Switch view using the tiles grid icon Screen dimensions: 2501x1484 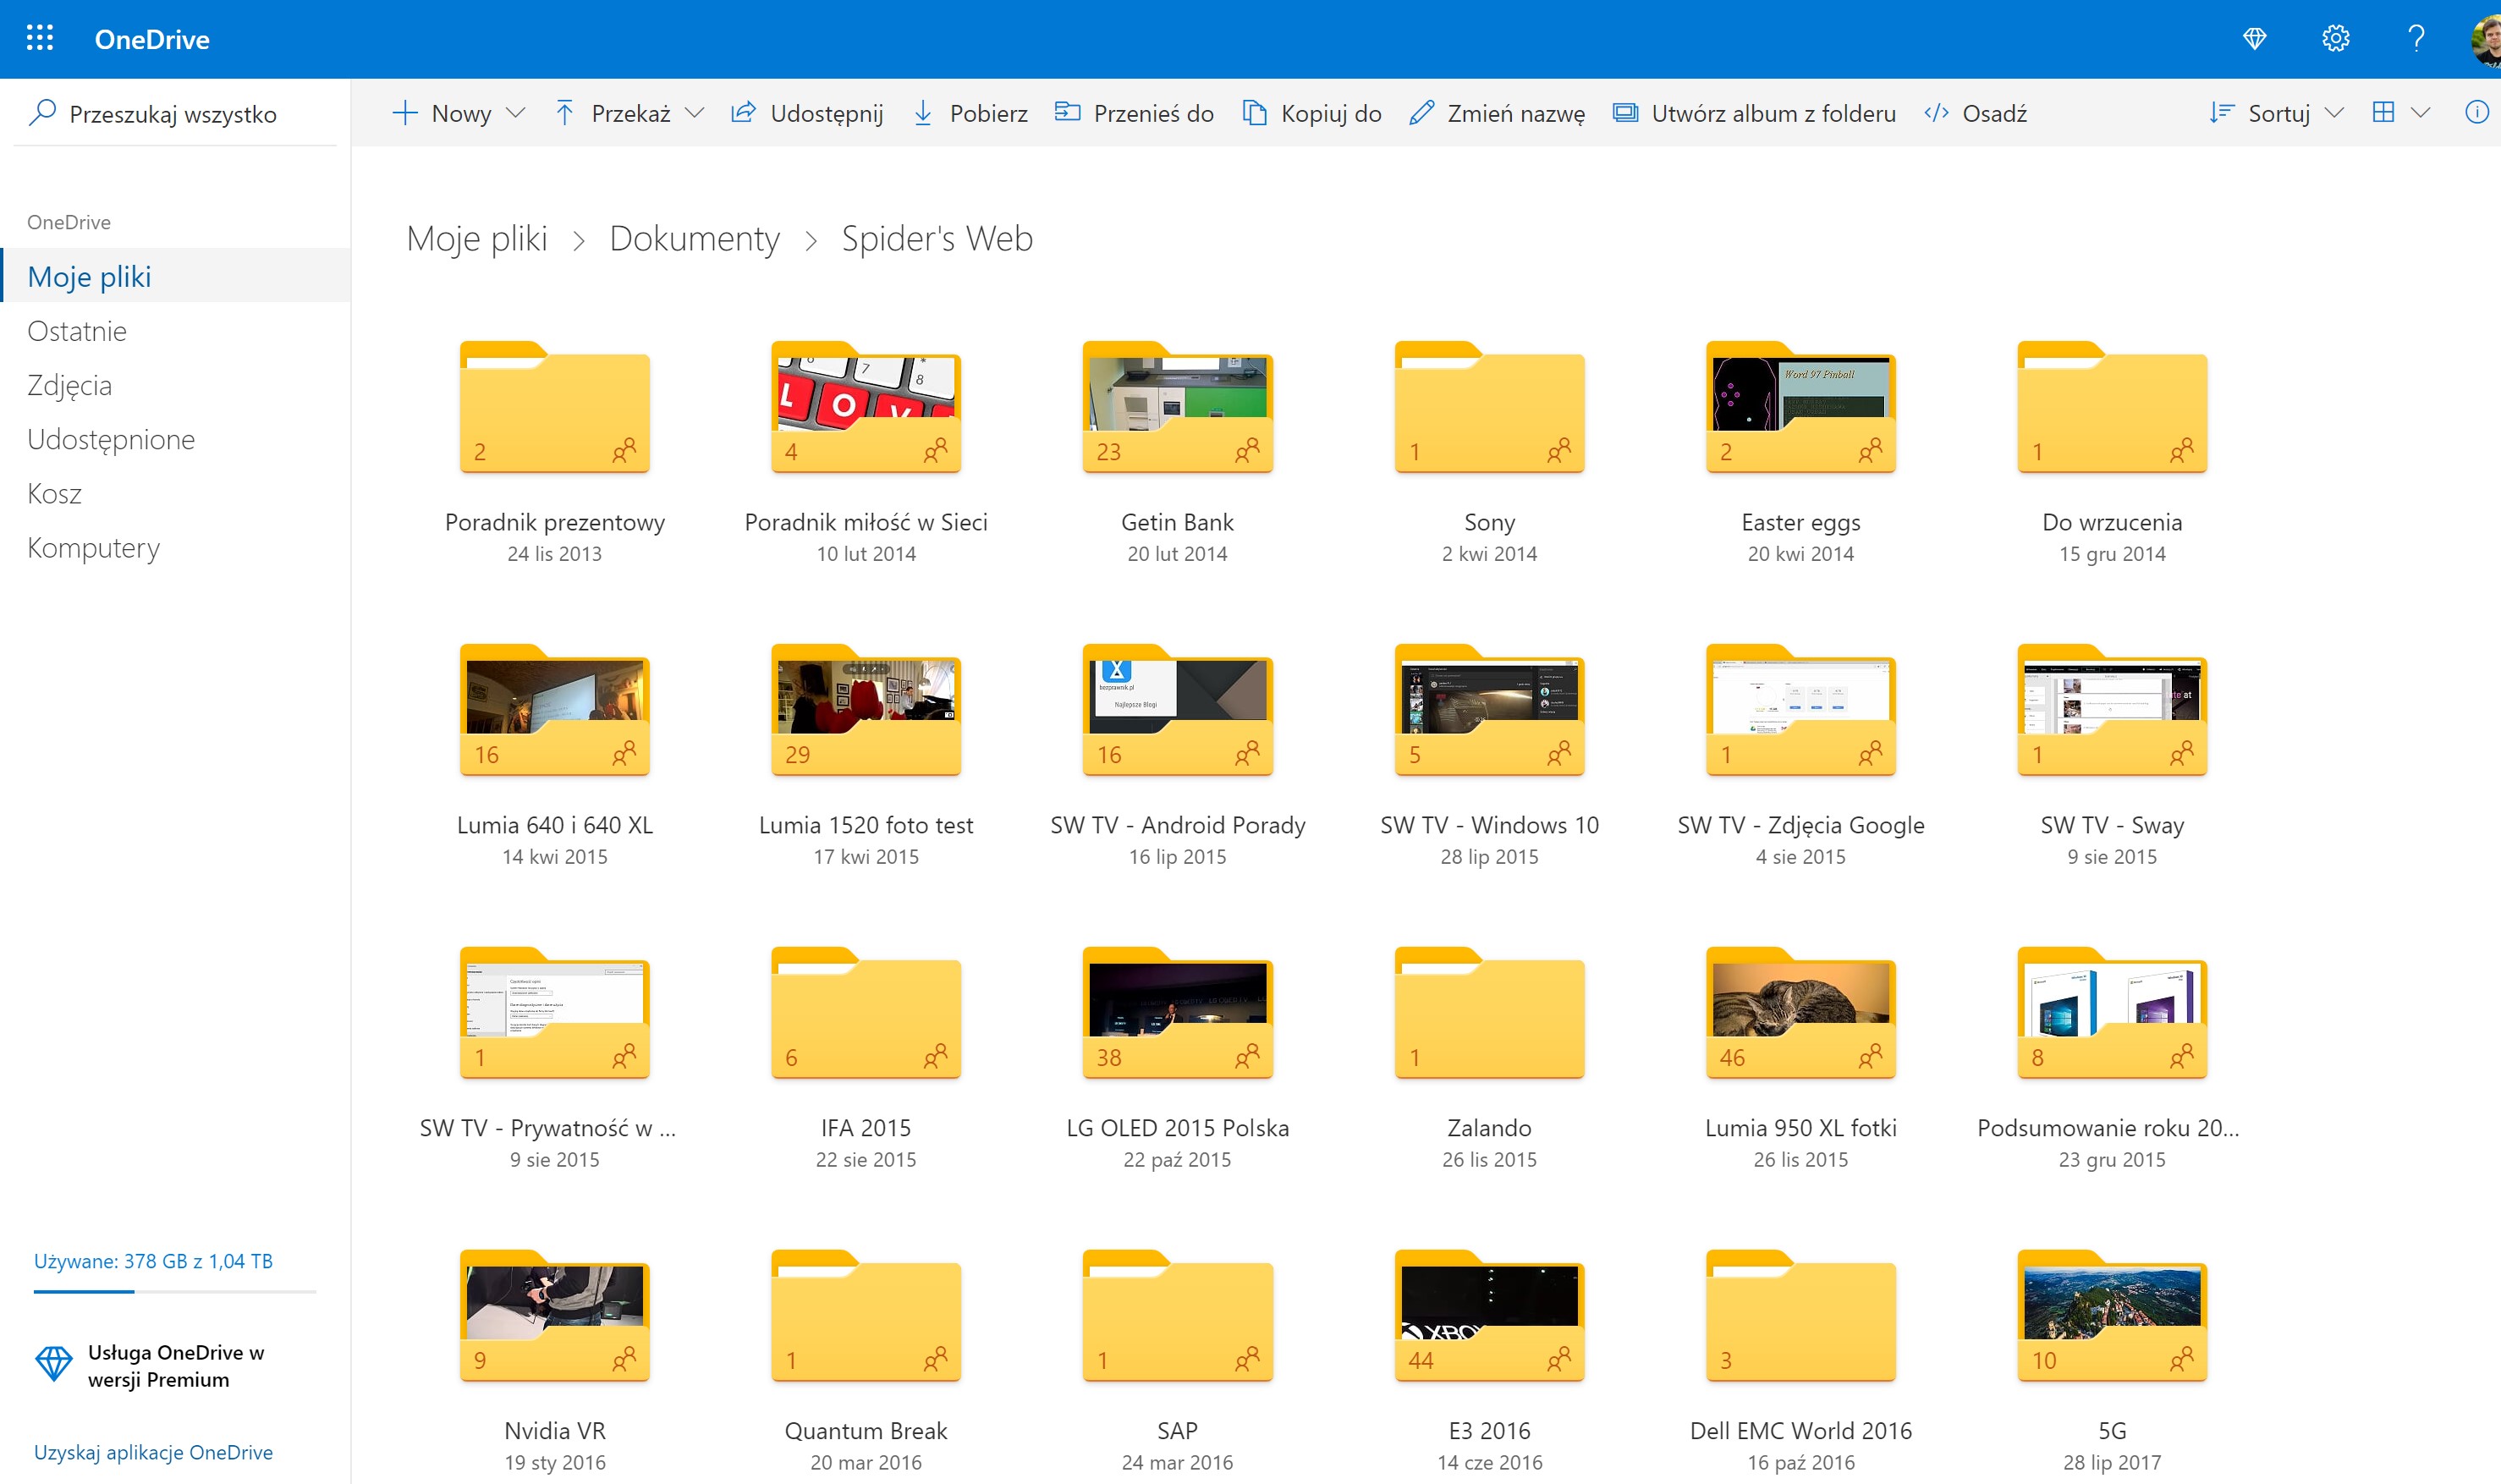(2383, 112)
